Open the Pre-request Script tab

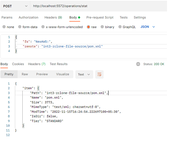pos(100,17)
